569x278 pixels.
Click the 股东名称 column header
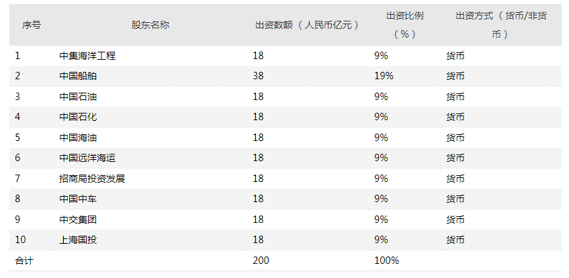point(150,25)
